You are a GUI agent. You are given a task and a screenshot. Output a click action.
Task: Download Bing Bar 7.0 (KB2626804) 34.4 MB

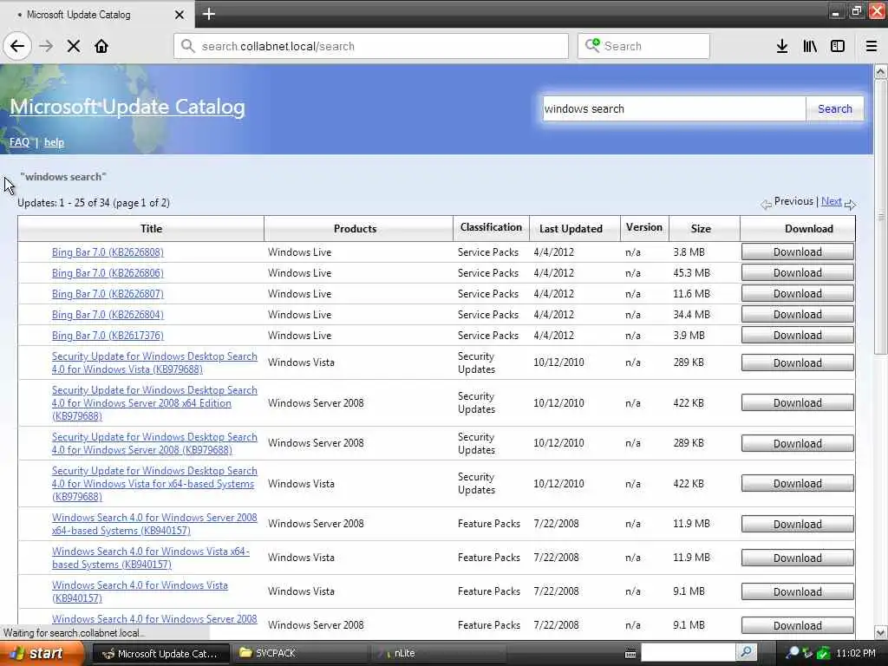click(x=798, y=315)
